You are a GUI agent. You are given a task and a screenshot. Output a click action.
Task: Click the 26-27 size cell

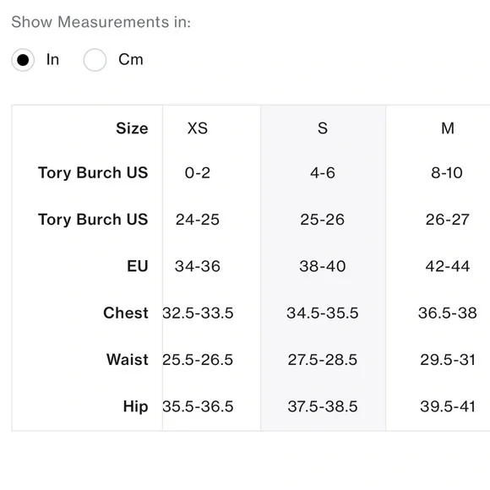[x=448, y=220]
